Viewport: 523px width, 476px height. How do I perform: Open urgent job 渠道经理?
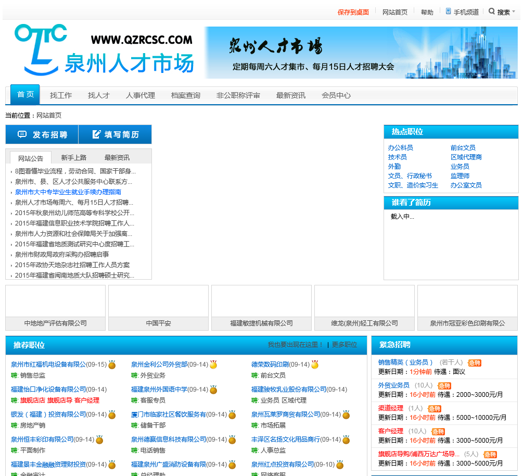(391, 408)
